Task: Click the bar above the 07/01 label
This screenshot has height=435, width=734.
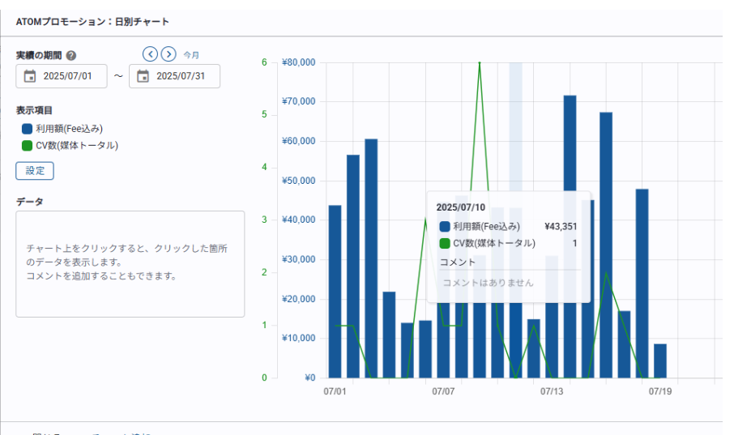Action: point(335,292)
